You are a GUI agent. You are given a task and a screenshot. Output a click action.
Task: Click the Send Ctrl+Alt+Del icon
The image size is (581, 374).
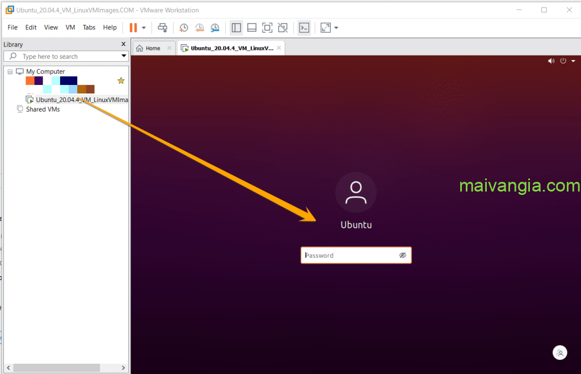click(x=163, y=27)
